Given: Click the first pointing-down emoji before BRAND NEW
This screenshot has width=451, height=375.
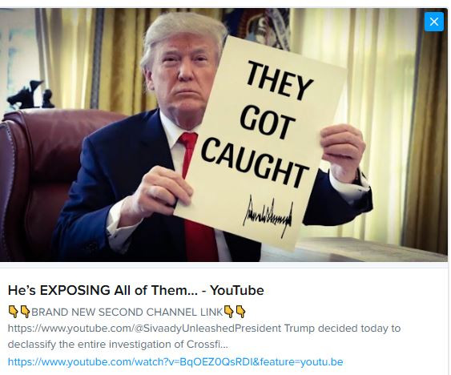Looking at the screenshot, I should tap(14, 312).
